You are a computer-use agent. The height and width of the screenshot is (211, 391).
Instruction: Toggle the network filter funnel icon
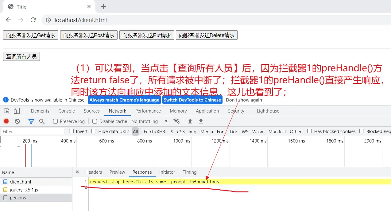tap(31, 121)
